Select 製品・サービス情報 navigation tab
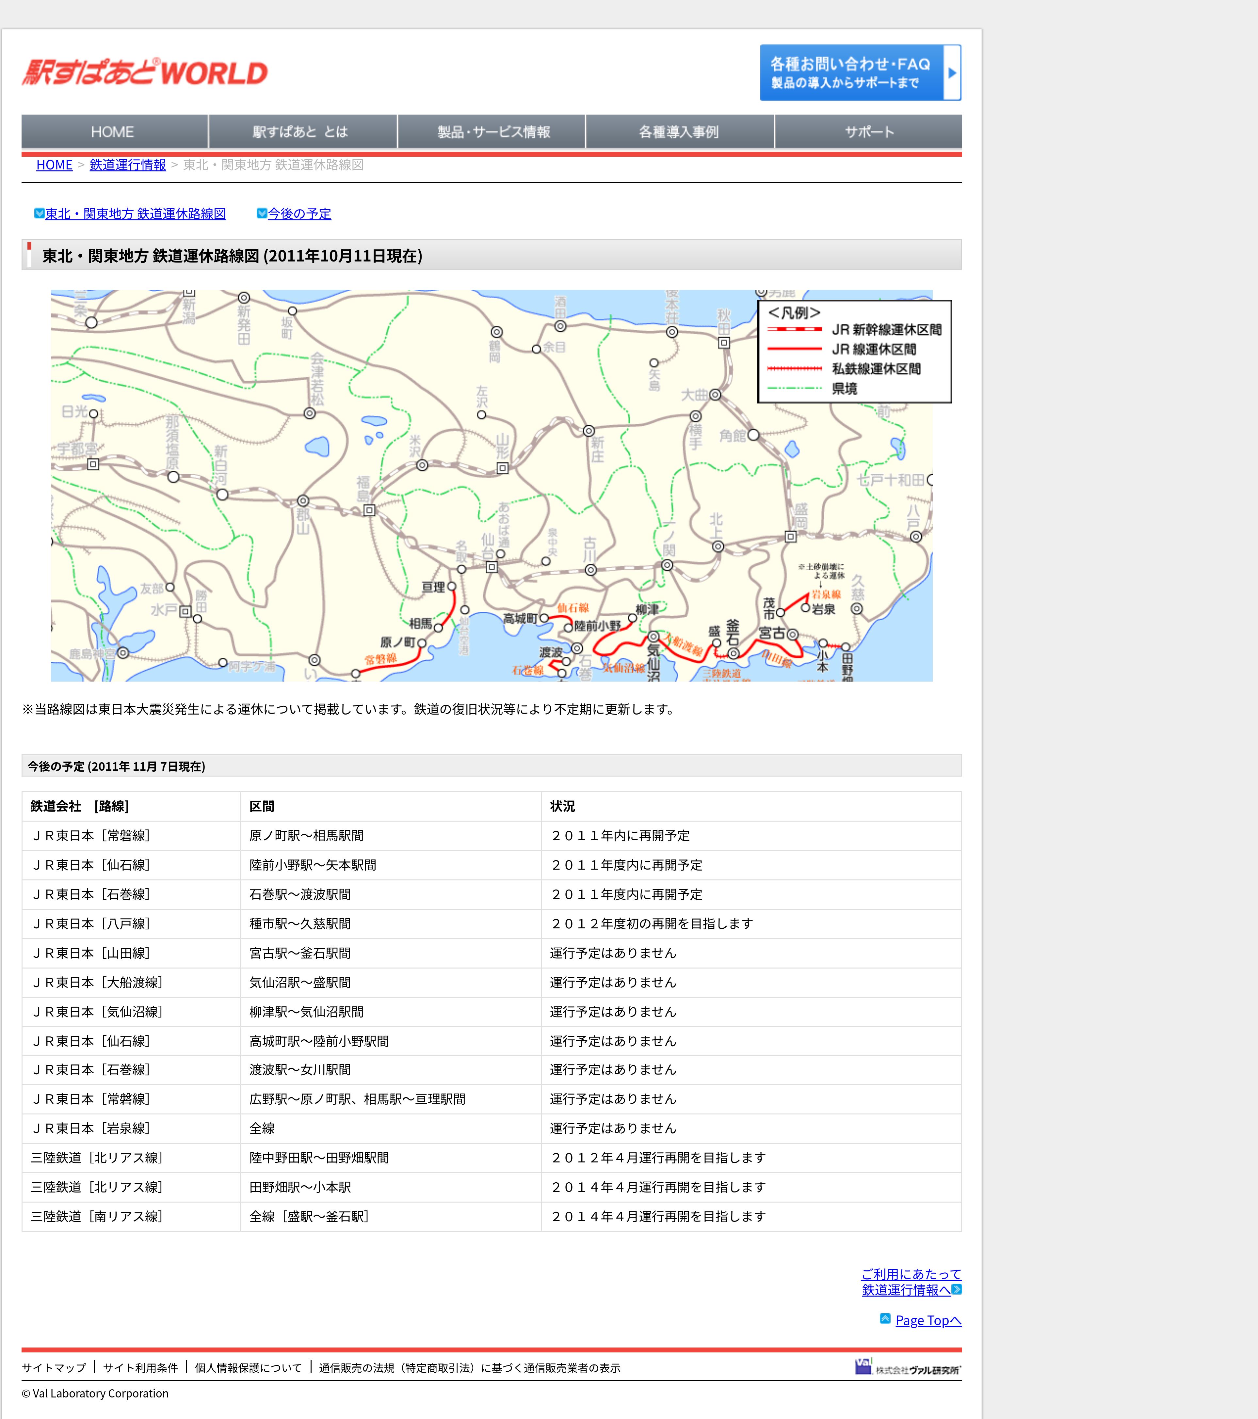The height and width of the screenshot is (1419, 1258). click(493, 132)
